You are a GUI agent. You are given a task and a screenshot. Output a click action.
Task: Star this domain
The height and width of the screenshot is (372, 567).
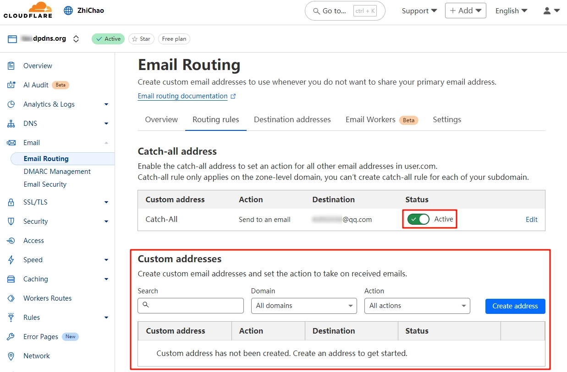point(141,39)
